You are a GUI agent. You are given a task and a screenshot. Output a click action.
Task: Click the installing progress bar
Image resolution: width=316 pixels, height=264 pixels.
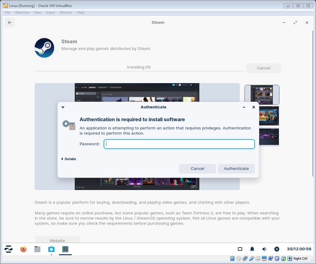coord(139,71)
